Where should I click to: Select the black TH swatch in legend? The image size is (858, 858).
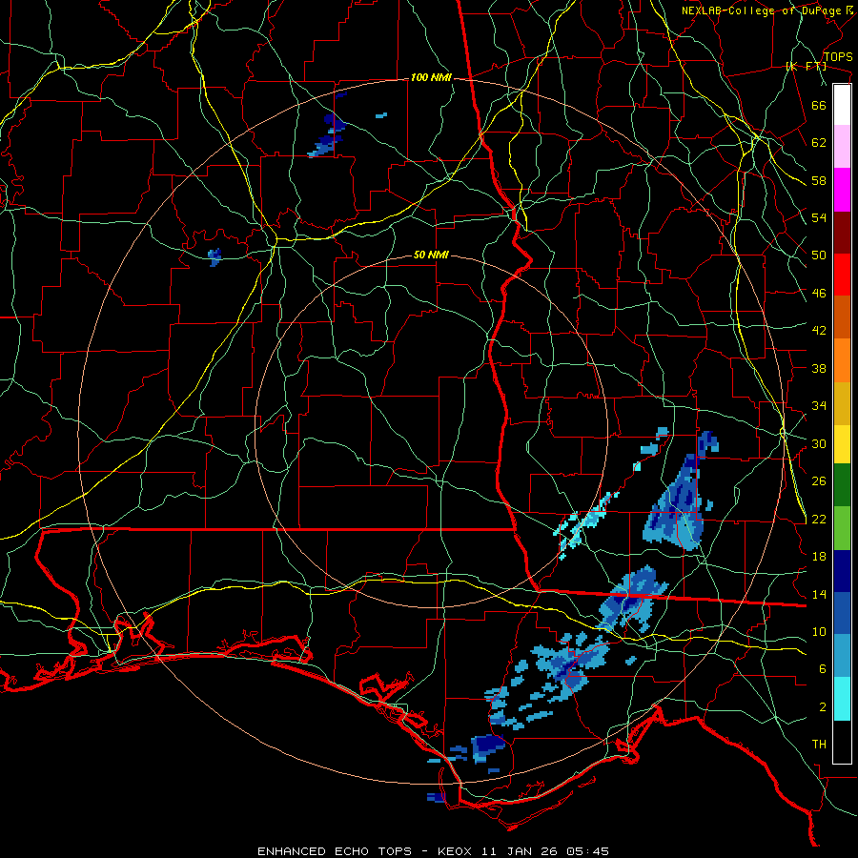(x=842, y=742)
